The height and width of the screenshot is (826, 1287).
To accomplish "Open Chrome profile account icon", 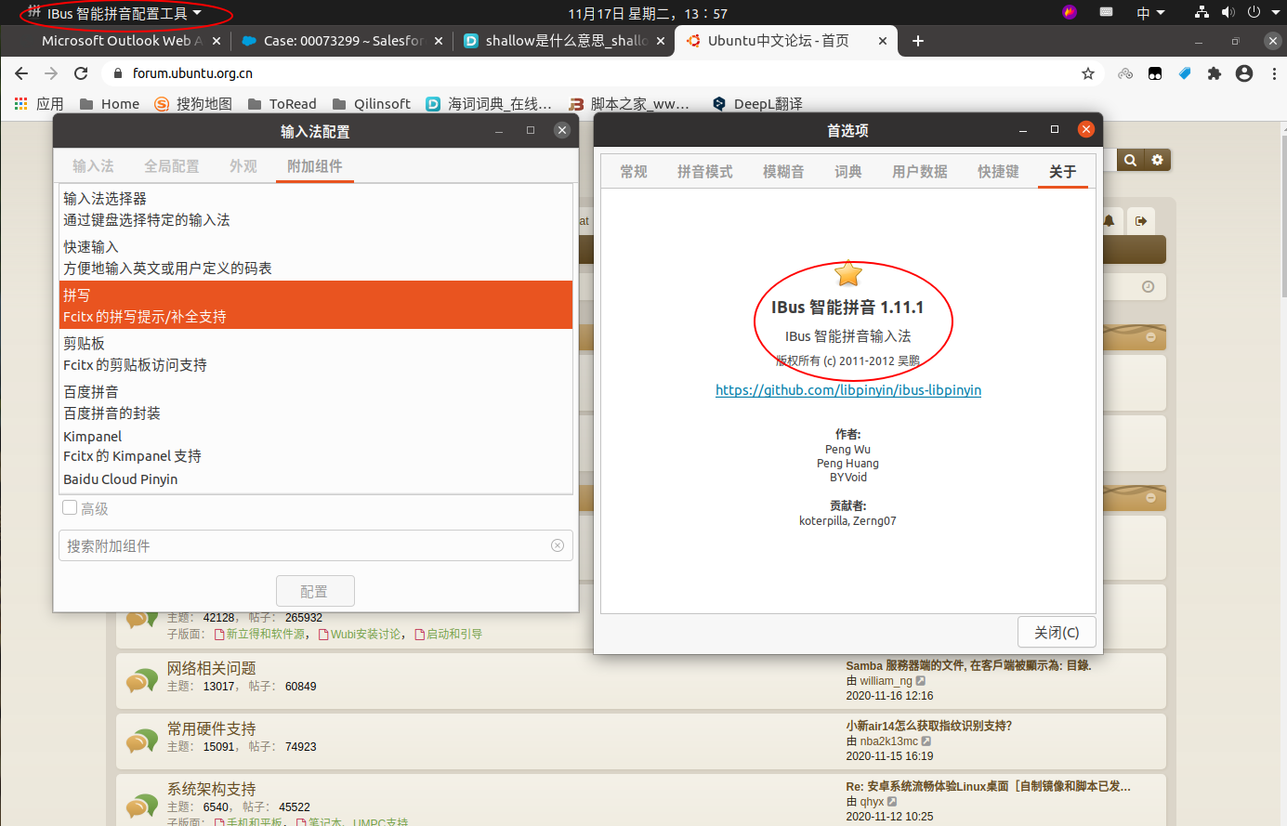I will point(1244,73).
